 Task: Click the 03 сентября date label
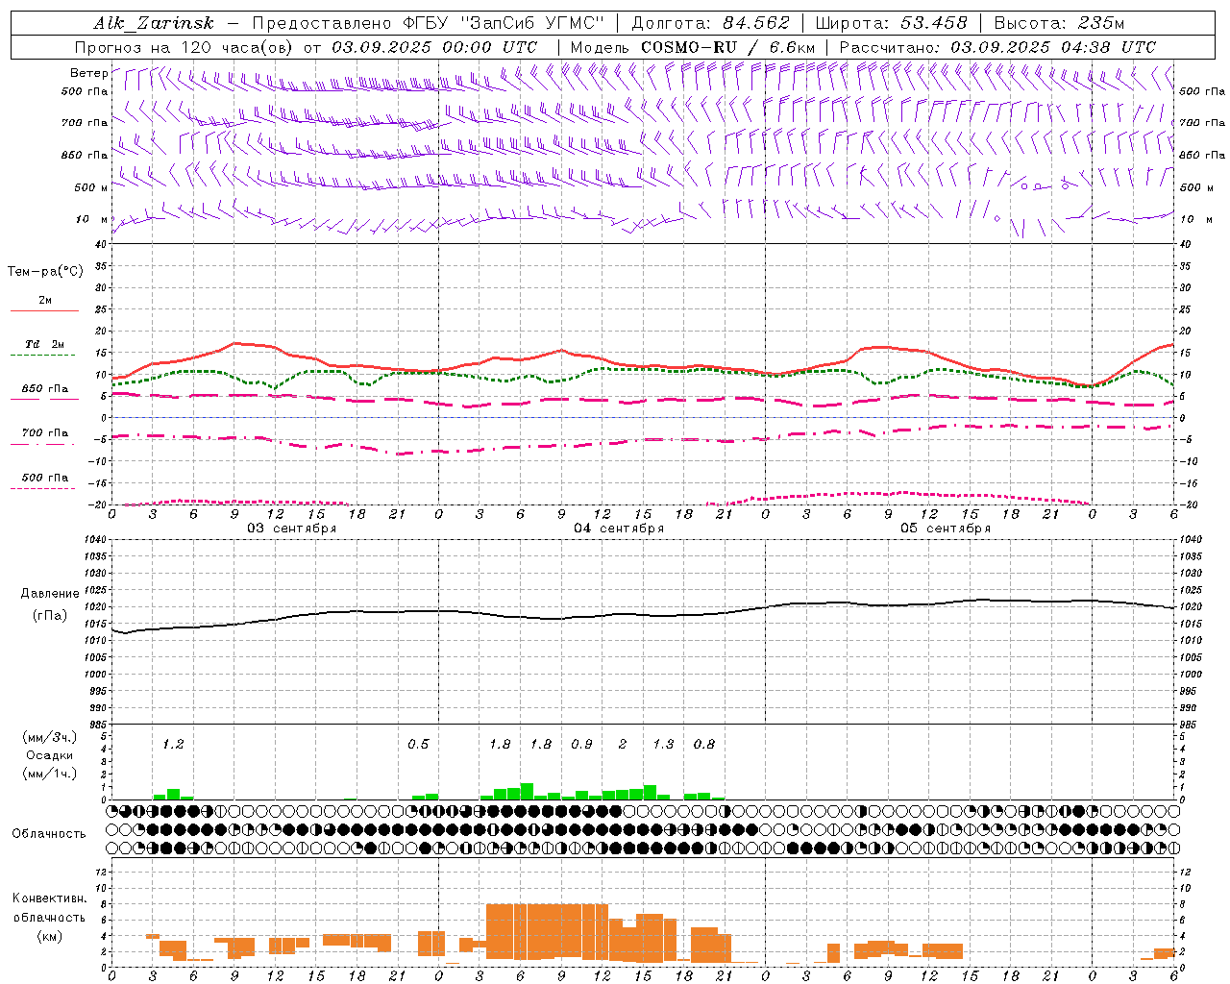tap(292, 529)
